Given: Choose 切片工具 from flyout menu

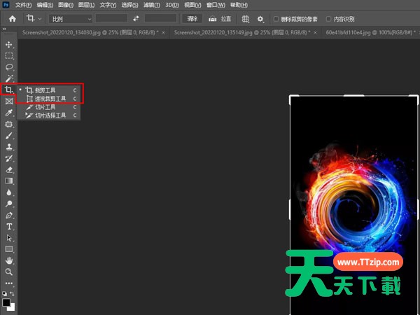Looking at the screenshot, I should [49, 107].
